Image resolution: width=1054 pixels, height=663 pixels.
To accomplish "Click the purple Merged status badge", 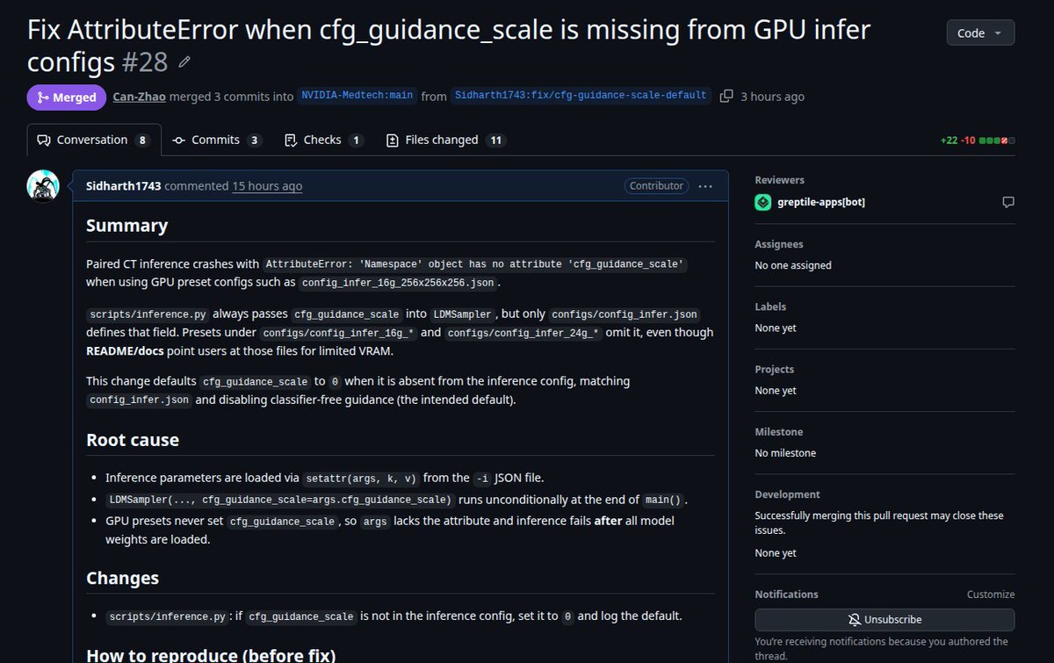I will click(67, 97).
